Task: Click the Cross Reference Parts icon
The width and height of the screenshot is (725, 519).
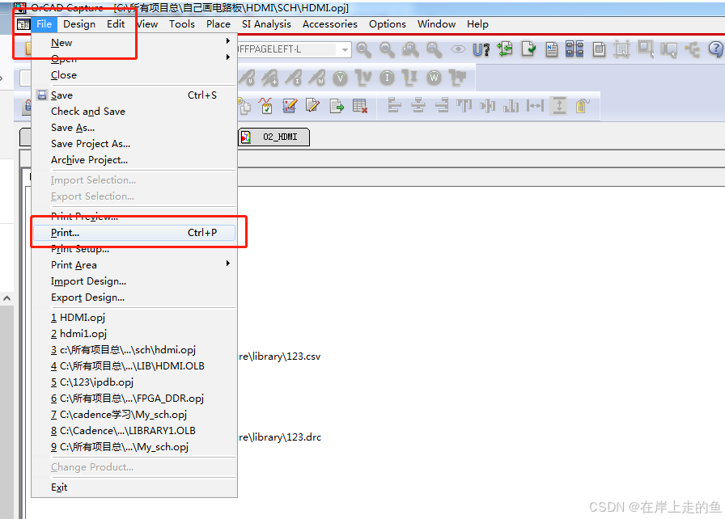Action: [574, 49]
